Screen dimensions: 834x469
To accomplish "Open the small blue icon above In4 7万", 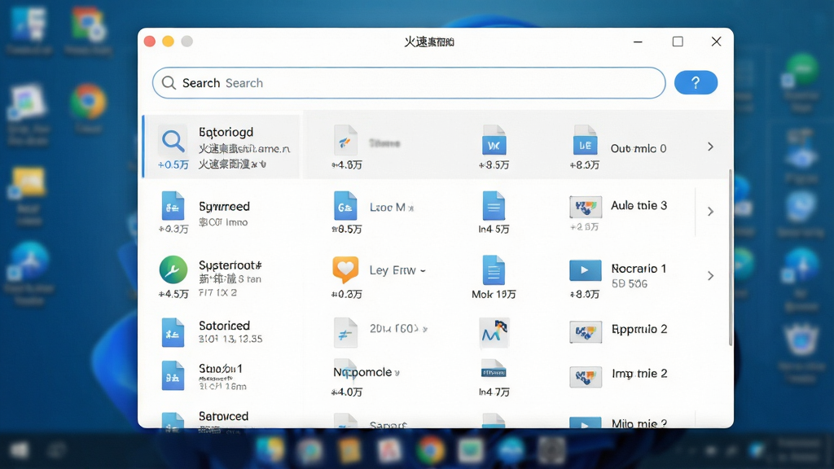I will [494, 371].
